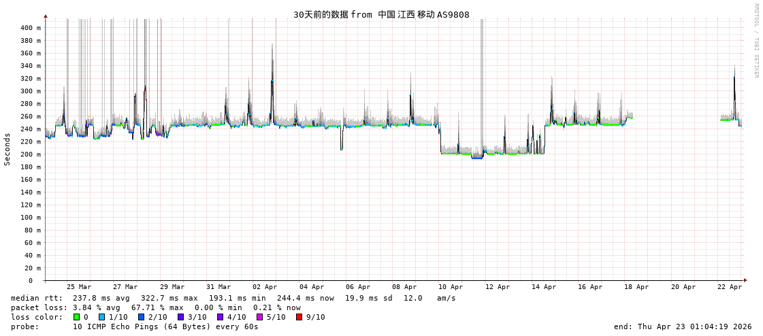Viewport: 763px width, 336px height.
Task: Click the magenta 5/10 loss swatch
Action: coord(260,317)
